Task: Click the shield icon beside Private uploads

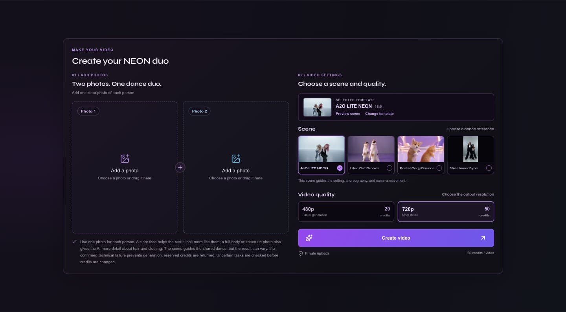Action: 301,253
